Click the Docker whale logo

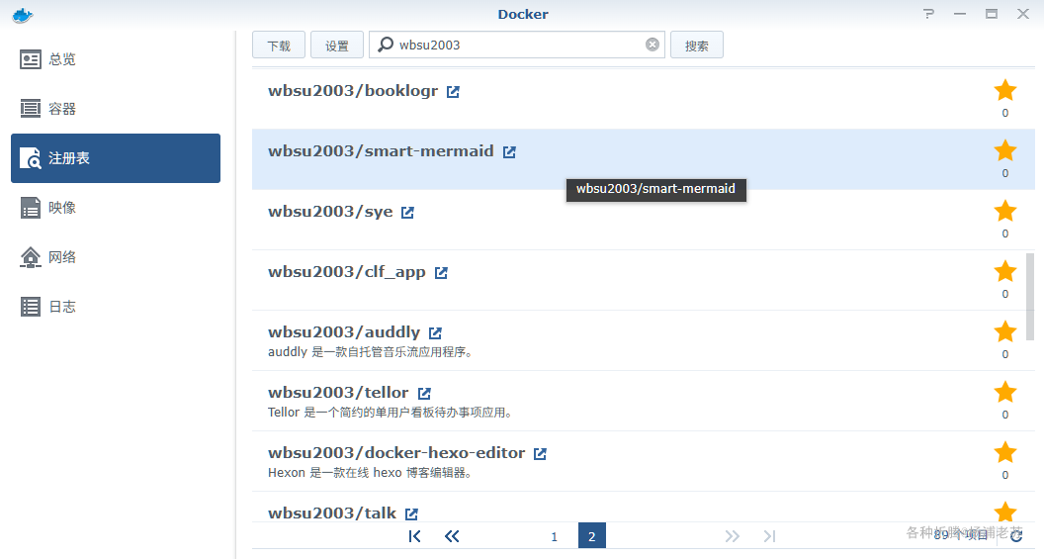tap(23, 15)
